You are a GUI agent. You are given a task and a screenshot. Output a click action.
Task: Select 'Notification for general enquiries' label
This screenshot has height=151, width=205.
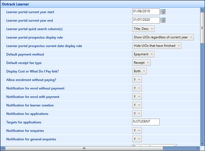(x=31, y=139)
